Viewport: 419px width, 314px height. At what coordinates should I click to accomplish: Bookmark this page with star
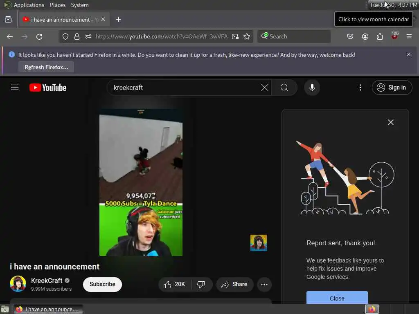point(247,36)
